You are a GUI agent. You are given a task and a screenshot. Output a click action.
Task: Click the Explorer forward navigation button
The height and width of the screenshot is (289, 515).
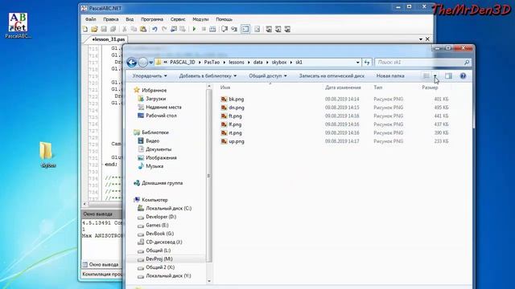tap(143, 63)
